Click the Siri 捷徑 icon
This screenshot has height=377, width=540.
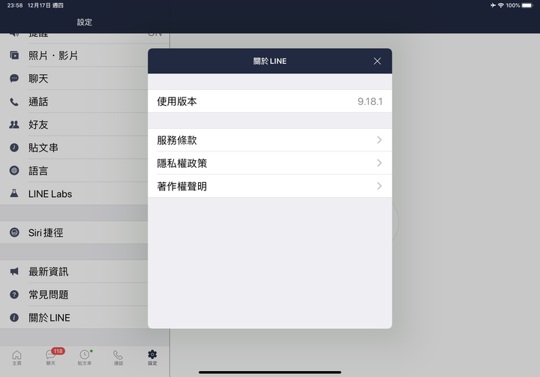click(x=14, y=232)
